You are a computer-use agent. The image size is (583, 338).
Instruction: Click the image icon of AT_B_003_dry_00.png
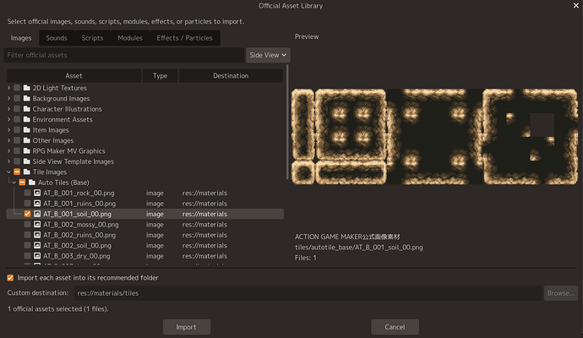click(37, 256)
